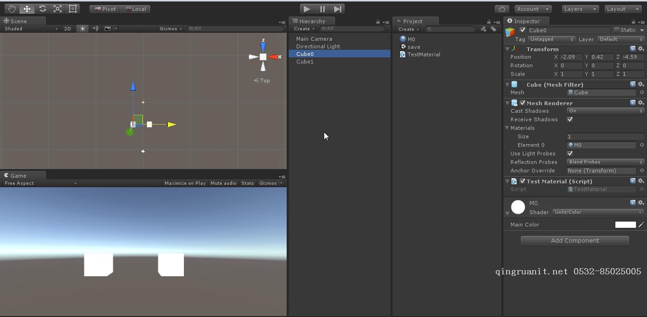The height and width of the screenshot is (317, 647).
Task: Select the Rect transform tool
Action: pyautogui.click(x=73, y=9)
